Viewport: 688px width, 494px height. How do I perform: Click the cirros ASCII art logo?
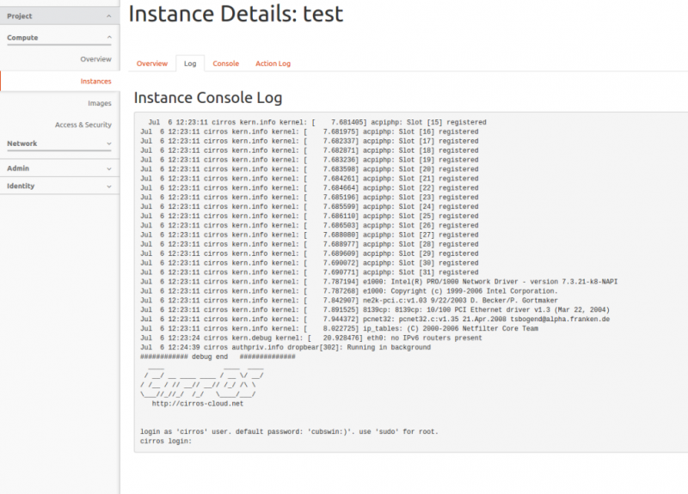(204, 381)
